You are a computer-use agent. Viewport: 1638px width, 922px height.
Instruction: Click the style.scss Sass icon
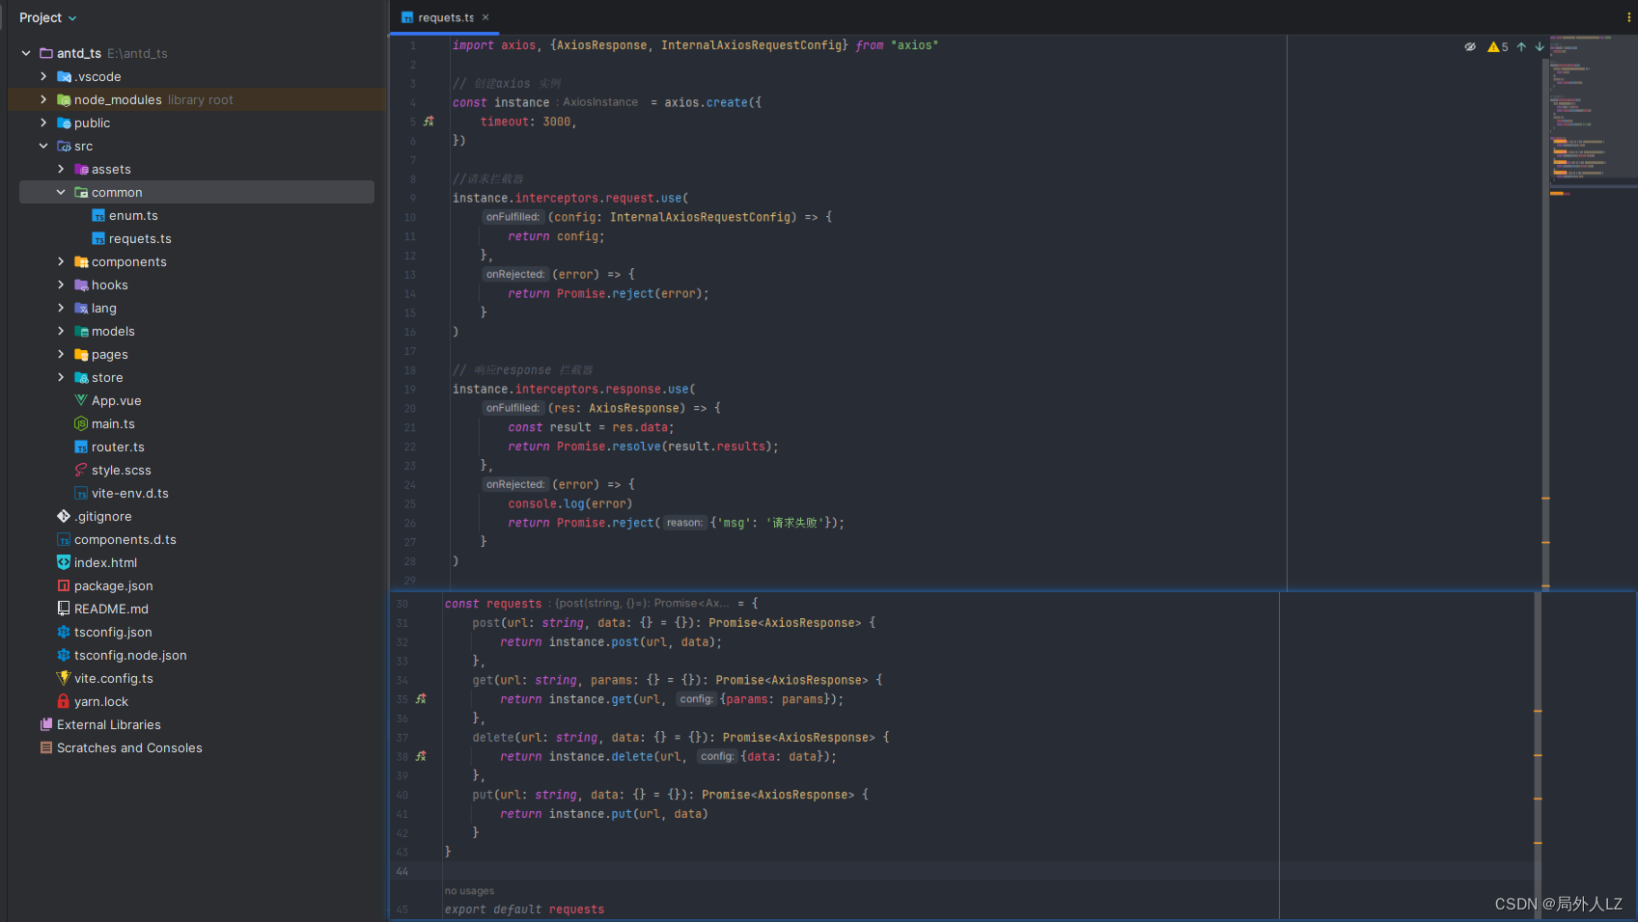pyautogui.click(x=81, y=470)
